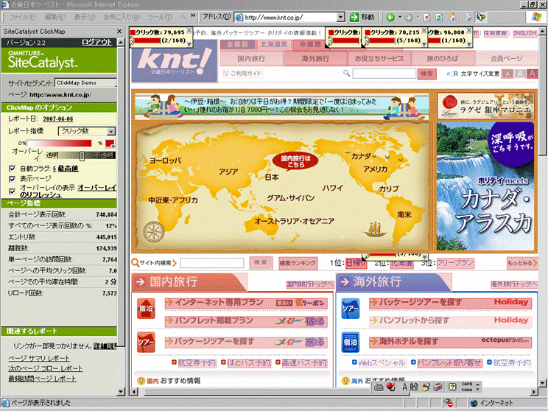Click the green Go arrow beside the address bar
The image size is (548, 411).
pos(355,16)
